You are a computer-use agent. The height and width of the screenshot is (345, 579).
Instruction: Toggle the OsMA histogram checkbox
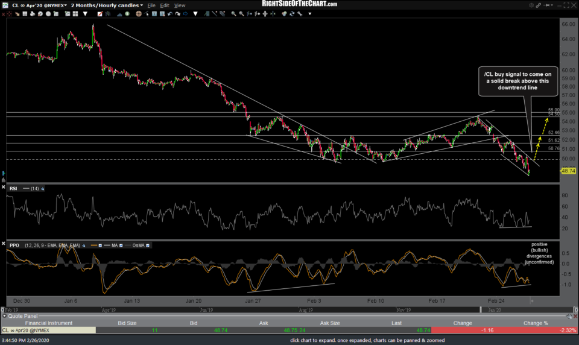coord(148,245)
